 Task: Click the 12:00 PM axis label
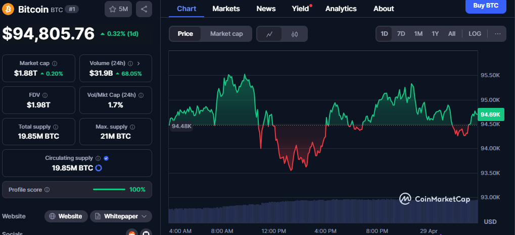coord(273,231)
